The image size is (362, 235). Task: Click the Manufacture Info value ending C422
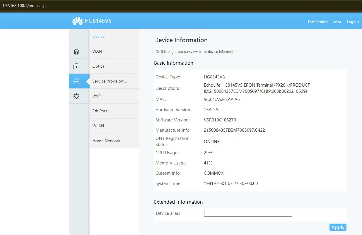(x=234, y=130)
